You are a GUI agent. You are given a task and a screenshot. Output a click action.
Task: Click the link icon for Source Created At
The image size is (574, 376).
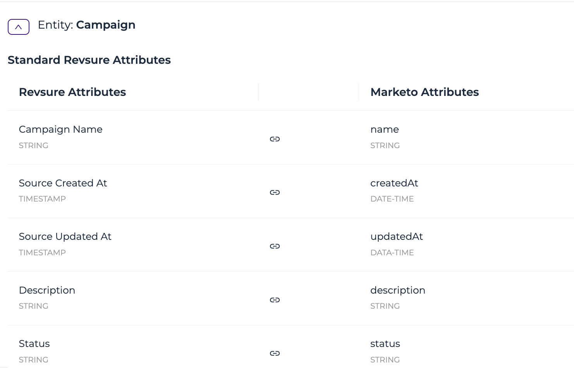(x=275, y=192)
